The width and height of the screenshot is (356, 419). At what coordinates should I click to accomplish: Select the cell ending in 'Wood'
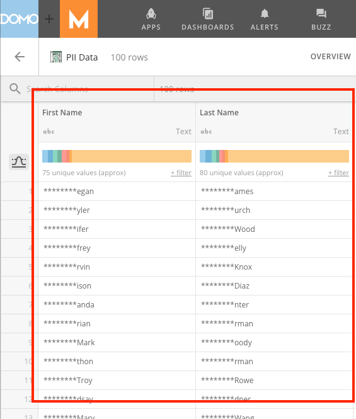(x=274, y=229)
